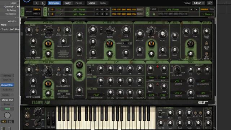This screenshot has width=231, height=130.
Task: Click the VTA VOL knob
Action: [186, 31]
